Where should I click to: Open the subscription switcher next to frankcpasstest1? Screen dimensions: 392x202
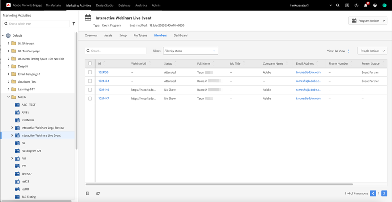[331, 5]
